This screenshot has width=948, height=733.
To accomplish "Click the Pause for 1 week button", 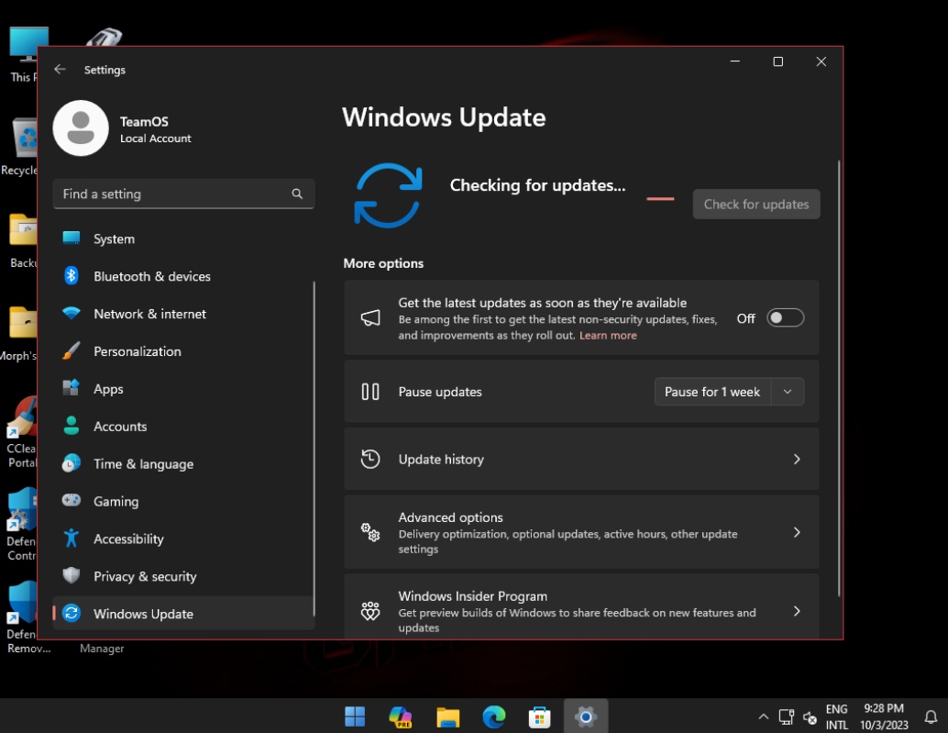I will coord(712,392).
